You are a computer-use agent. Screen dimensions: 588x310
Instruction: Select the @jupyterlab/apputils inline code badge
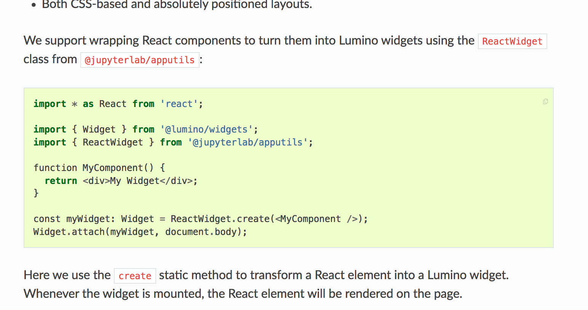coord(139,60)
